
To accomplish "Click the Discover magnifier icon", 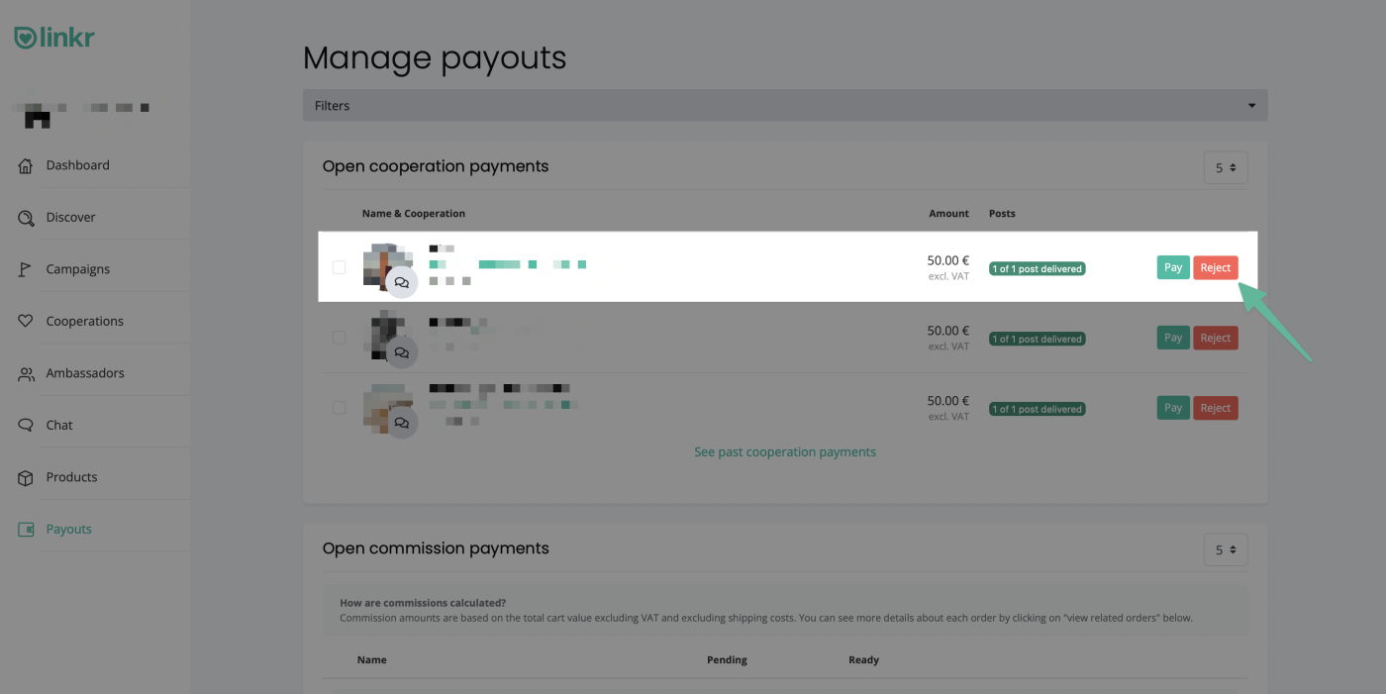I will pos(26,218).
